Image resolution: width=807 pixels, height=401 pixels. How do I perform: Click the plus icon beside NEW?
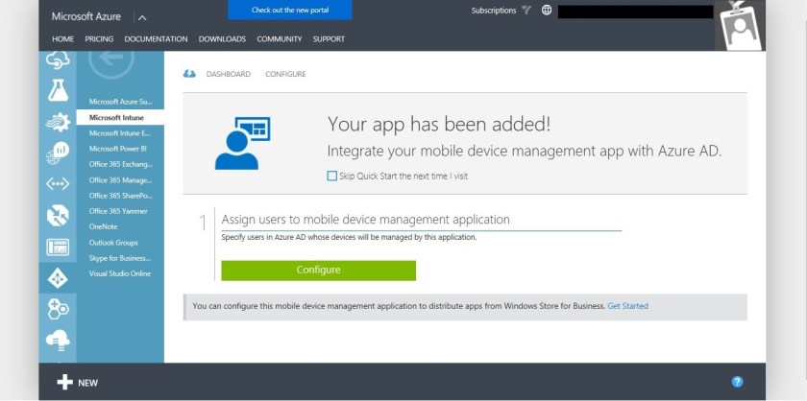point(65,382)
